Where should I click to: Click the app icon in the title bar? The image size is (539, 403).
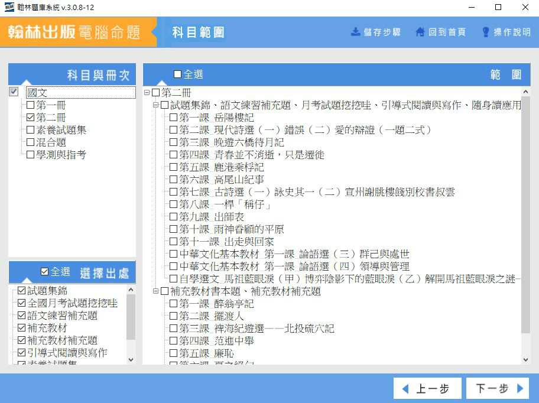(x=9, y=7)
